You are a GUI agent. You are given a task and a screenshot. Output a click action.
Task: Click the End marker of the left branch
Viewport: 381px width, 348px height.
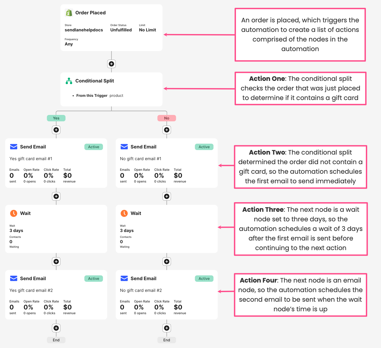[56, 340]
